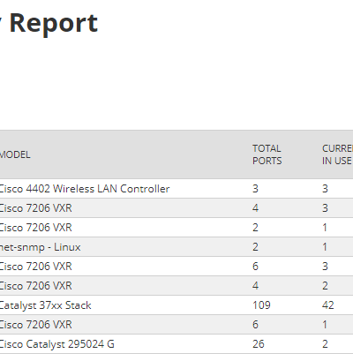This screenshot has height=361, width=353.
Task: Click in-use value 3 for Cisco 4402 row
Action: (x=325, y=189)
